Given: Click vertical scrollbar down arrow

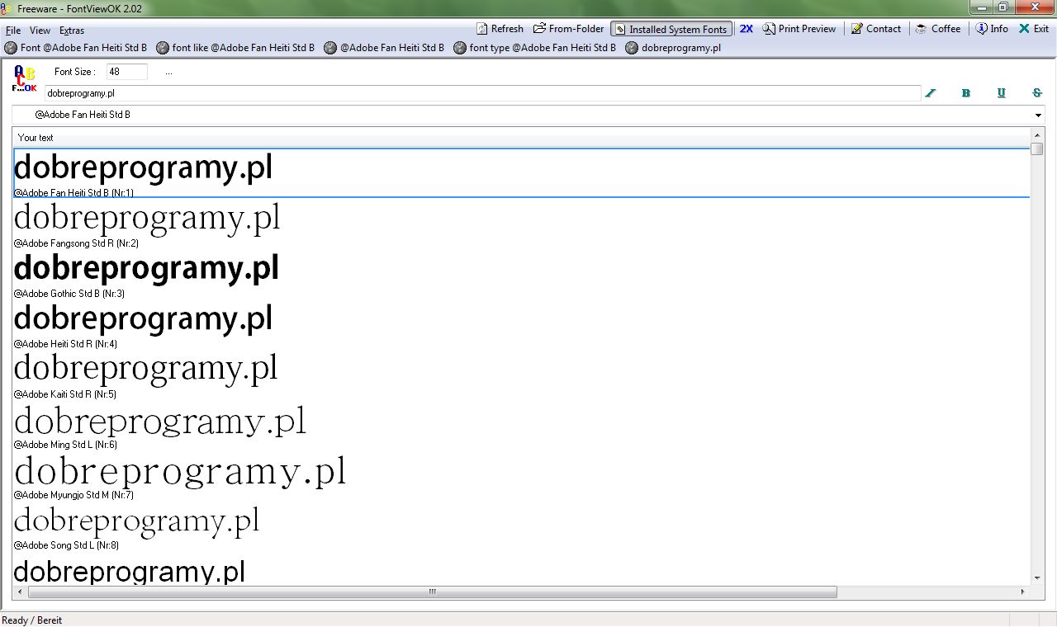Looking at the screenshot, I should pos(1037,578).
